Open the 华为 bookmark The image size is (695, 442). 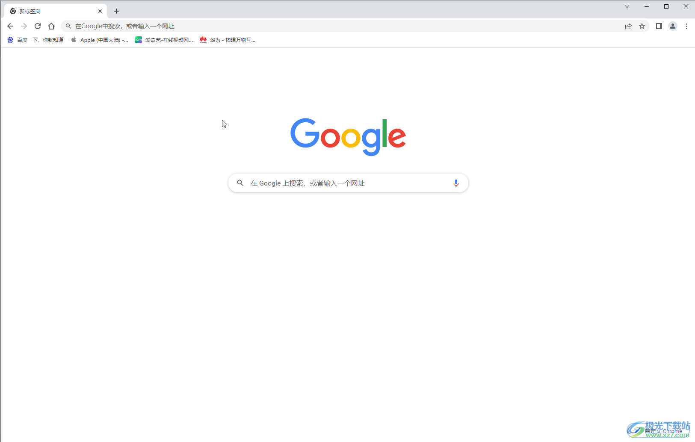click(228, 40)
